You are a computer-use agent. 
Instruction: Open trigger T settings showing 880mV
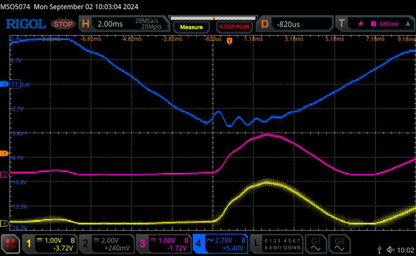coord(375,24)
